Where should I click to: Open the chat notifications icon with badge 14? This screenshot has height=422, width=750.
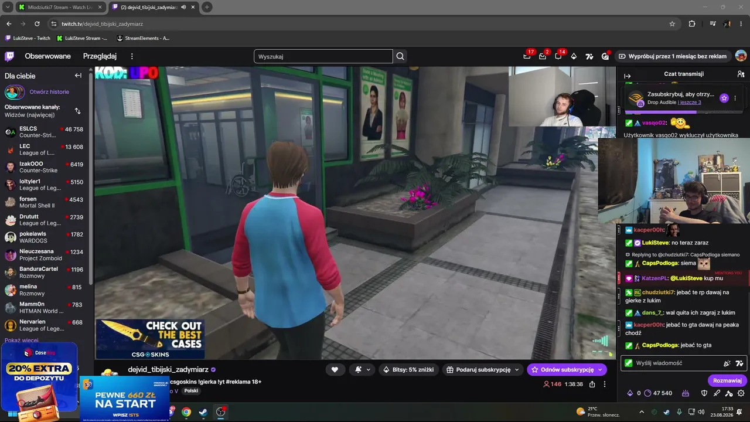pyautogui.click(x=558, y=56)
